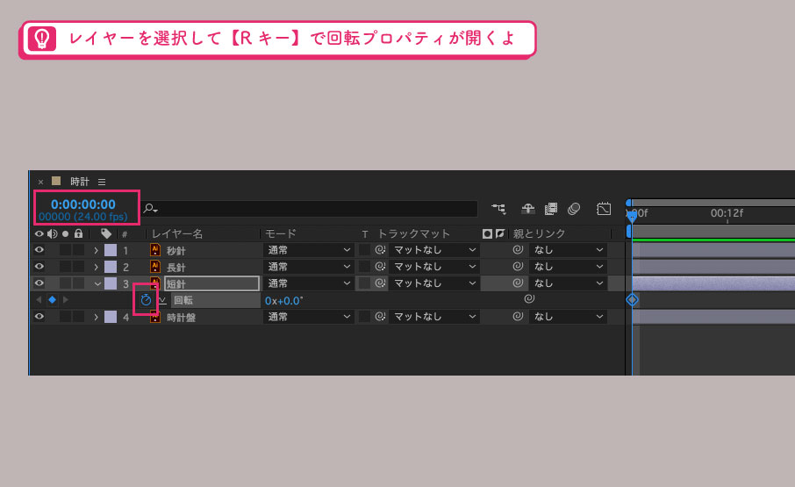Enable frame blending icon in timeline
The height and width of the screenshot is (487, 795).
pyautogui.click(x=550, y=208)
